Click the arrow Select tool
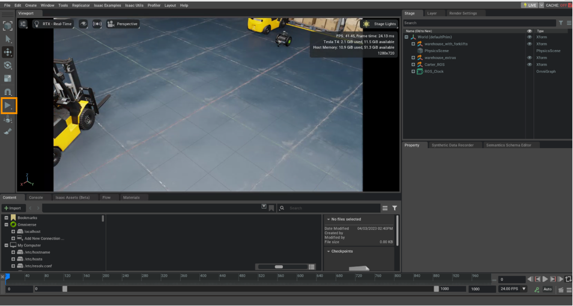Viewport: 573px width, 306px height. click(x=8, y=38)
